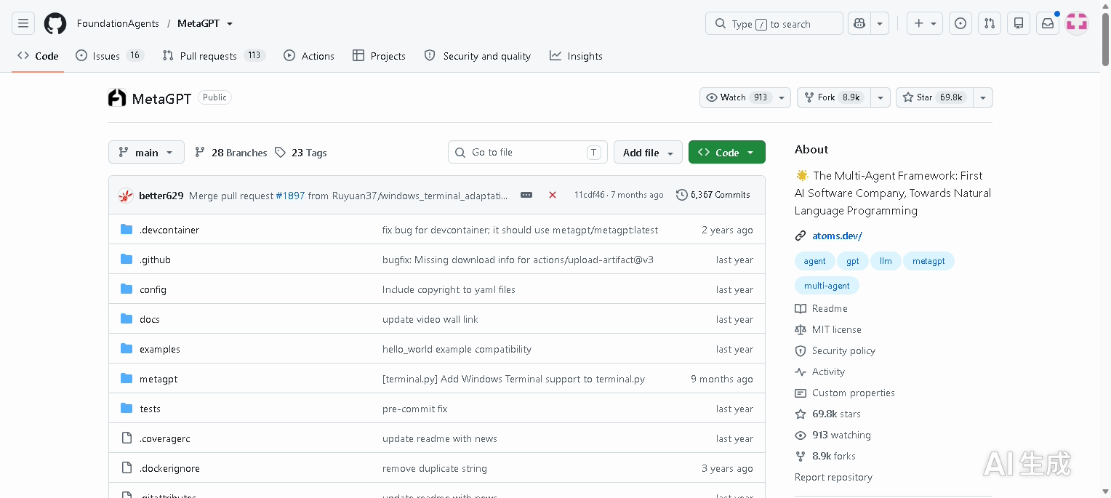The height and width of the screenshot is (498, 1111).
Task: Open the create new plus dropdown
Action: (x=926, y=23)
